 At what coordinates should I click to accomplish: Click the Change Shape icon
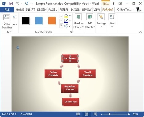pos(66,26)
